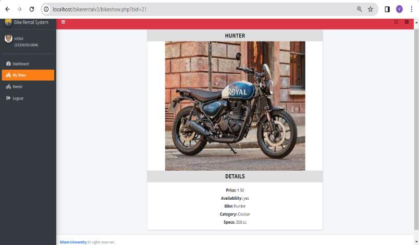Open the Gitam University footer link

pos(73,242)
